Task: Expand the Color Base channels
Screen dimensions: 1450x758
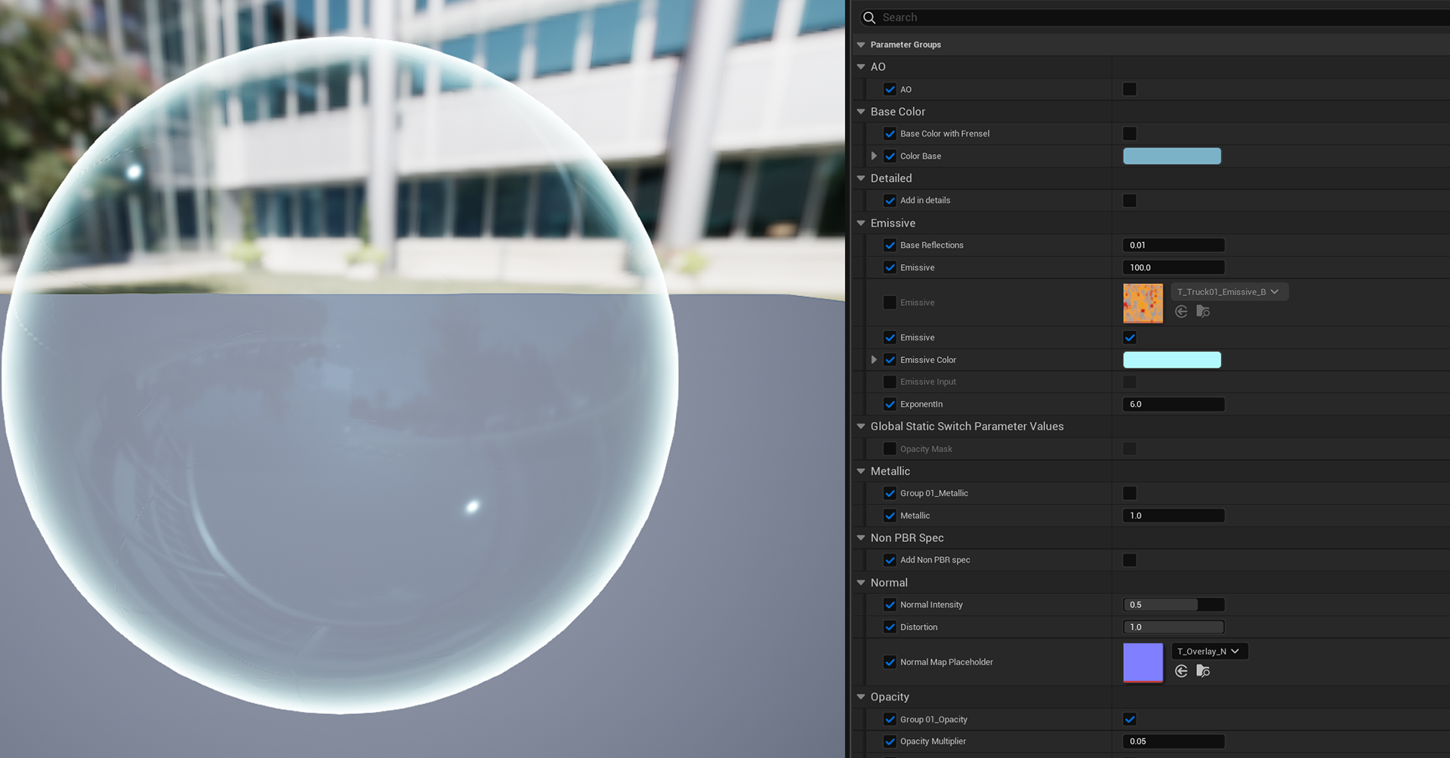Action: click(x=875, y=156)
